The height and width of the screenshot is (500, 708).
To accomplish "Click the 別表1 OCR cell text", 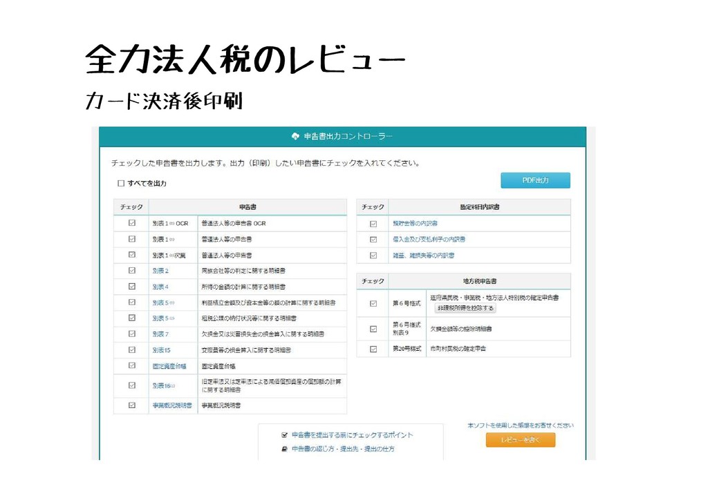I will [170, 224].
